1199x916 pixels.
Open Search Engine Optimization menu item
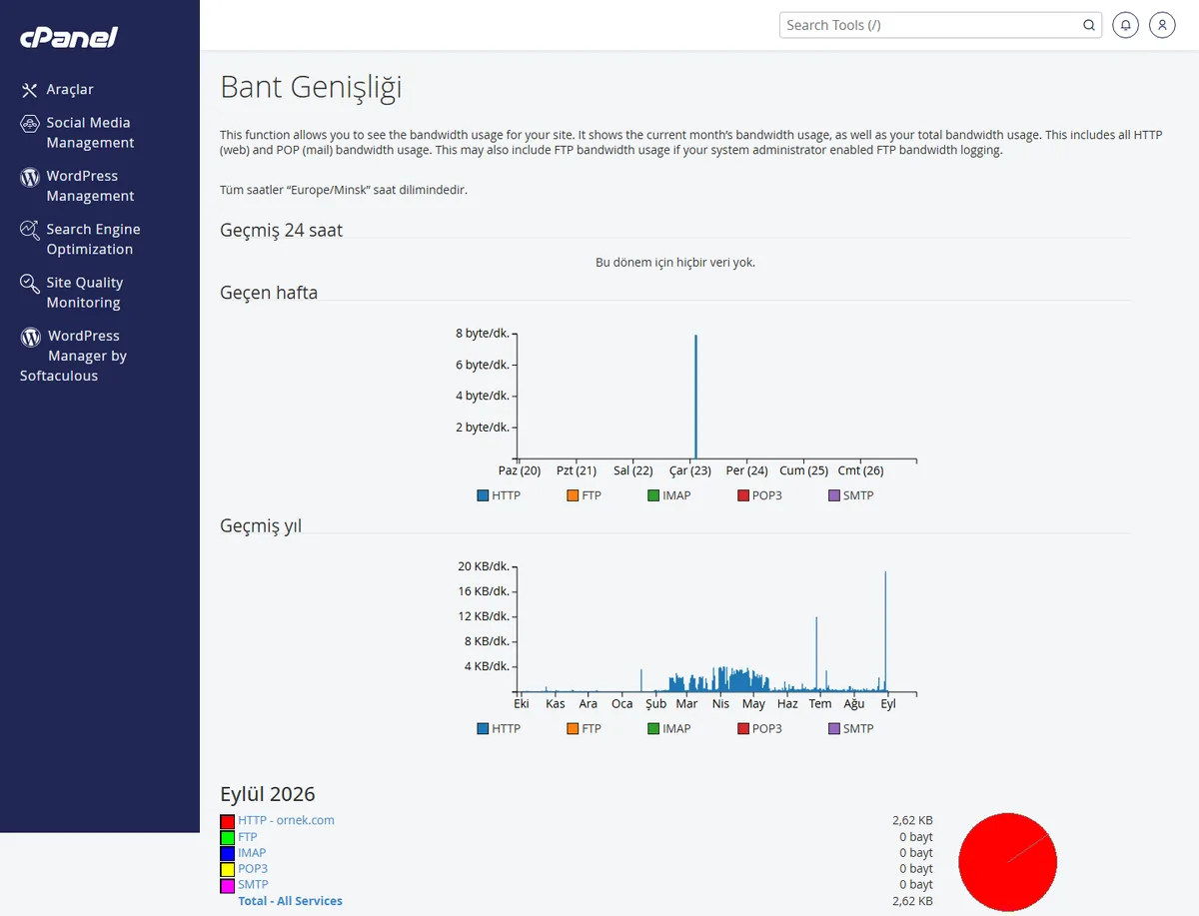point(93,240)
